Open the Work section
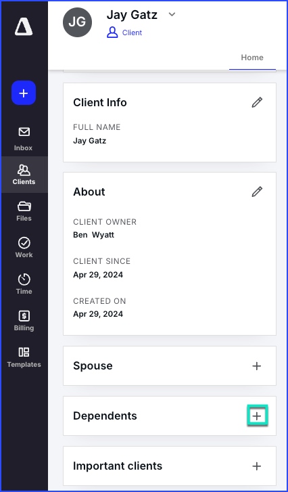288x492 pixels. (x=24, y=248)
